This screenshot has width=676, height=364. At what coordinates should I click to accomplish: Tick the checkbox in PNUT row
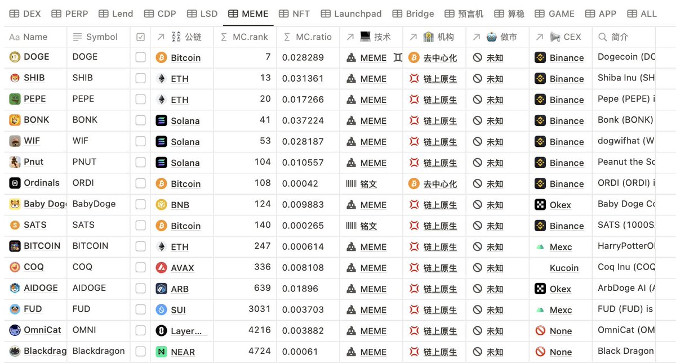click(x=140, y=163)
